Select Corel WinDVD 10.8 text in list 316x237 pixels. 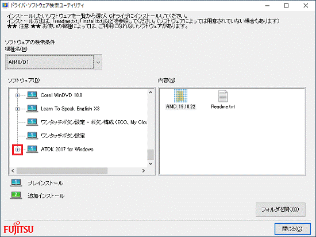click(x=61, y=95)
